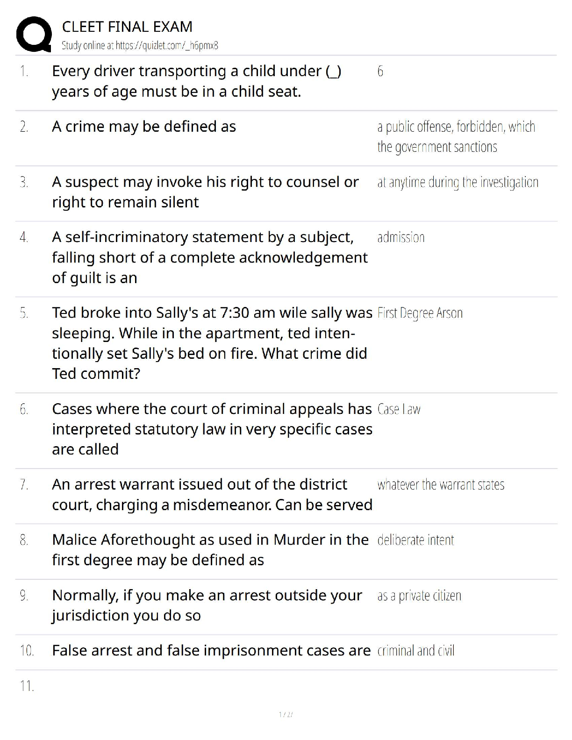The image size is (572, 740).
Task: Click the 'admission' answer
Action: pyautogui.click(x=401, y=237)
